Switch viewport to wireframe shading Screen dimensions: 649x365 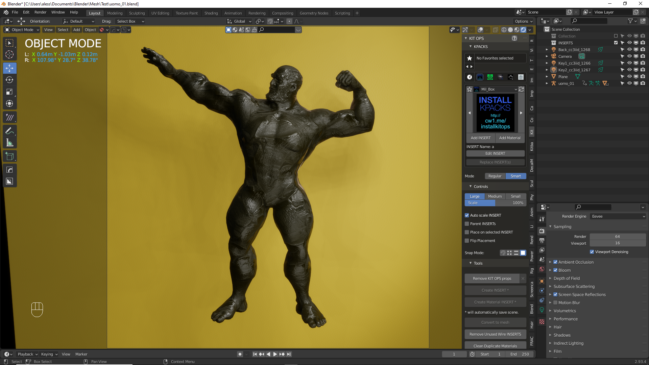(504, 30)
